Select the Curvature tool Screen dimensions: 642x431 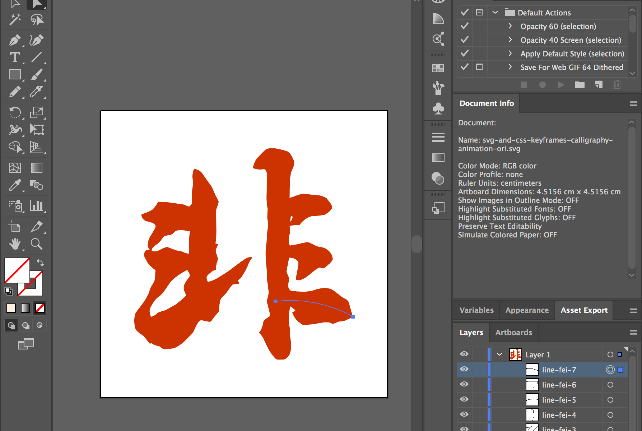[x=37, y=40]
